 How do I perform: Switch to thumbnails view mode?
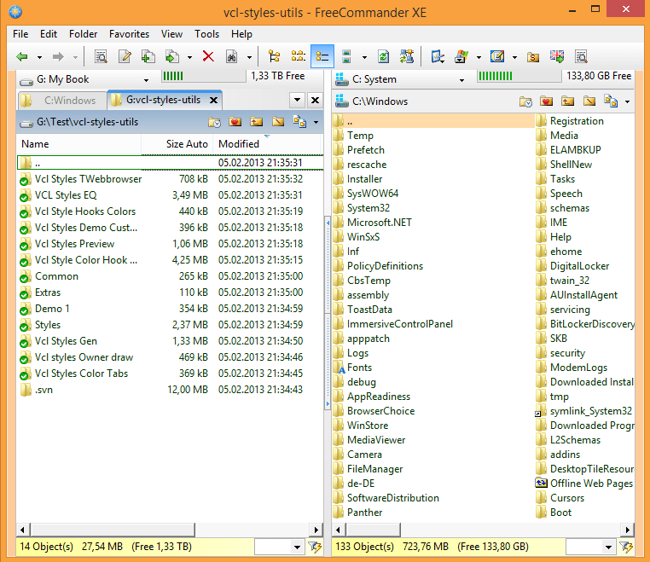pyautogui.click(x=346, y=57)
